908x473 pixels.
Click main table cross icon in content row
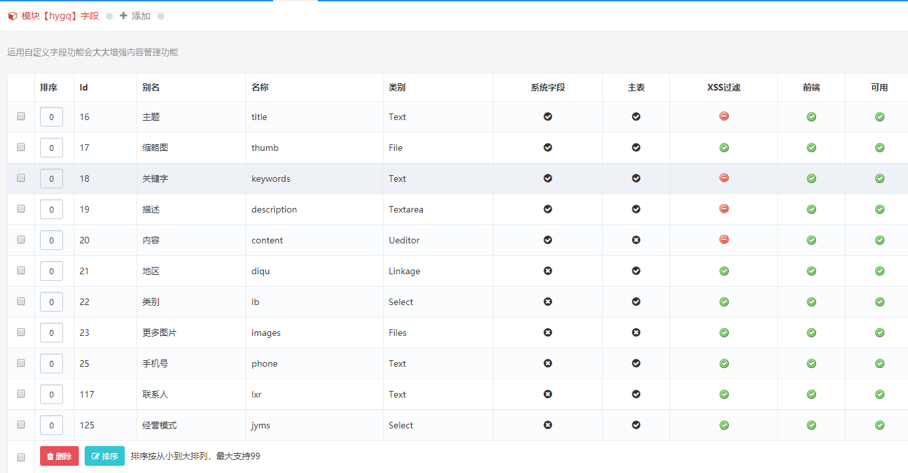point(636,239)
